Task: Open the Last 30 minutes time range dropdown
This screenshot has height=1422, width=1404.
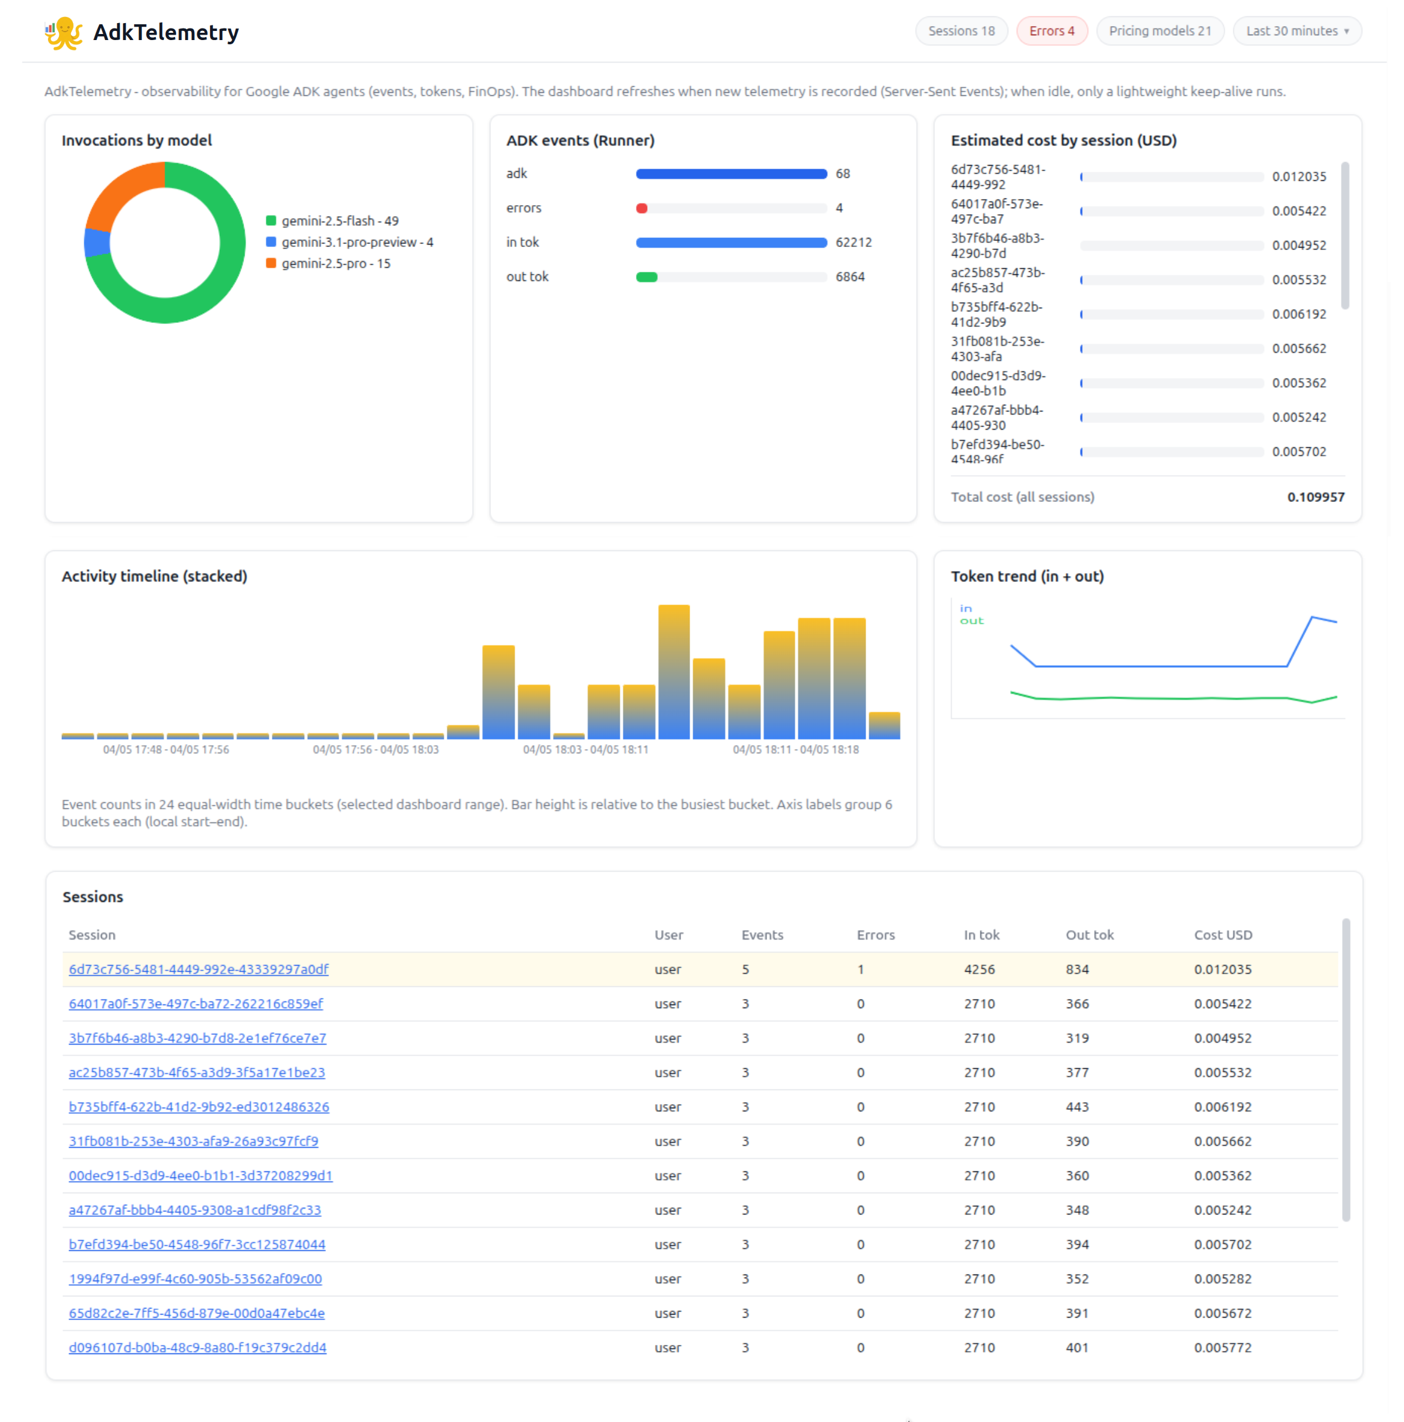Action: 1297,31
